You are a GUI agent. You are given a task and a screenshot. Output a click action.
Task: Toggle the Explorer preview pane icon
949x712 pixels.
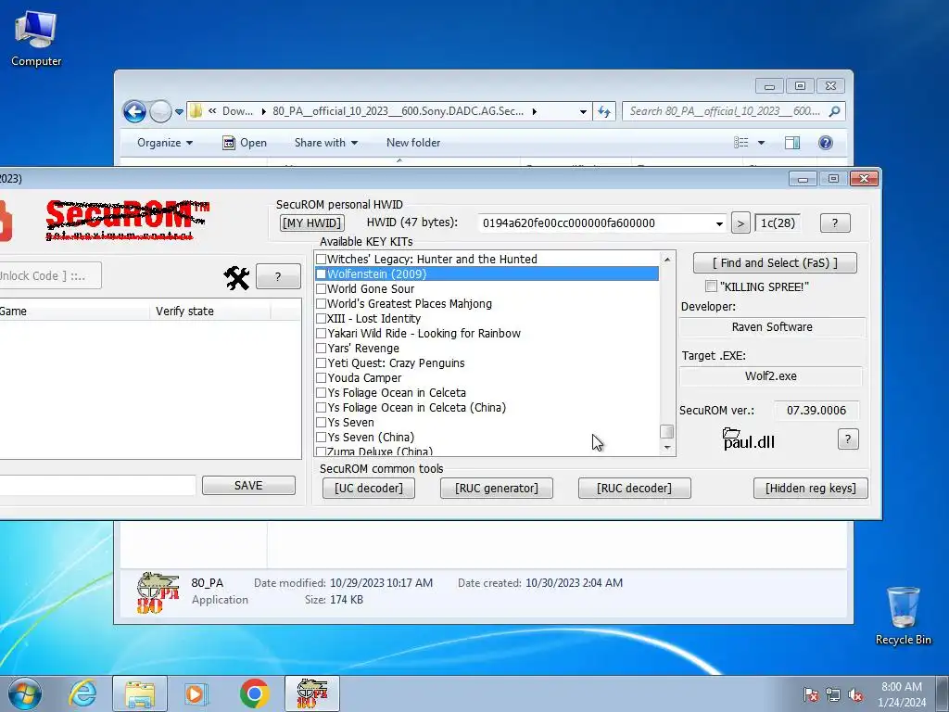click(x=791, y=142)
